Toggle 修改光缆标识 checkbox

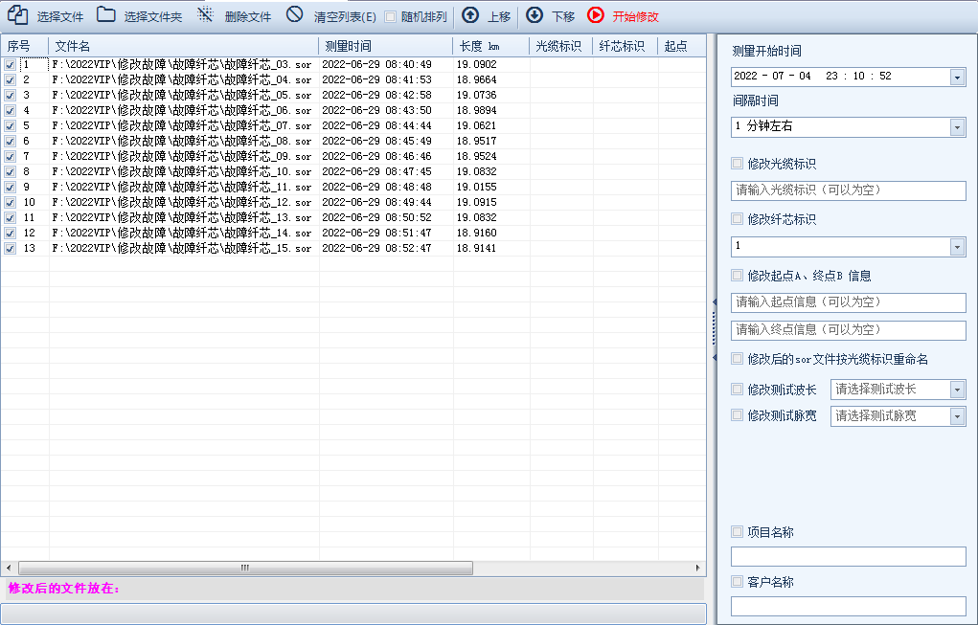[737, 164]
